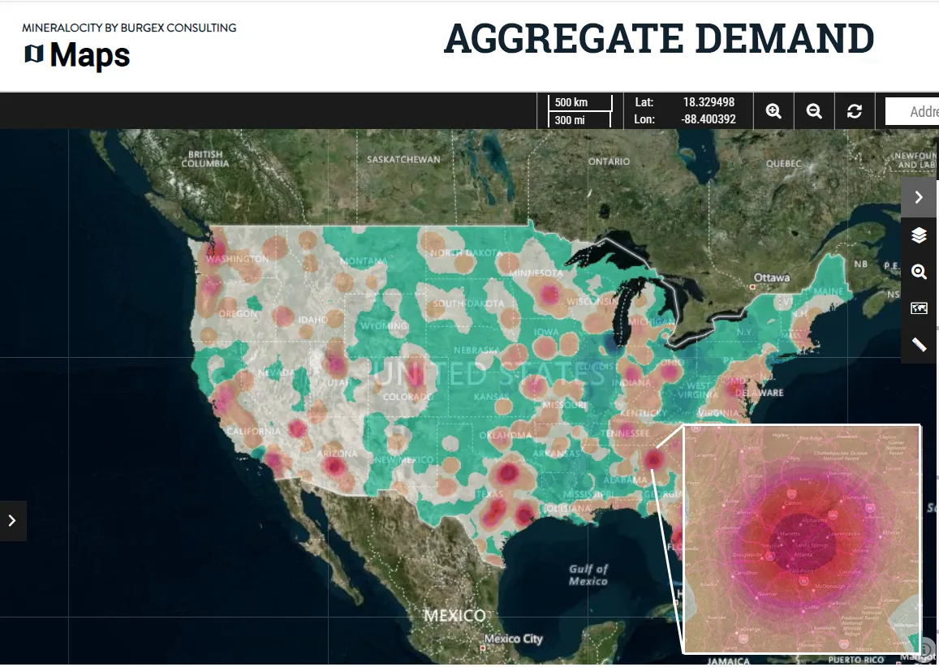Expand the right side panel chevron

click(919, 197)
